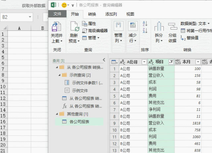Viewport: 212px width, 153px height.
Task: Click the Replace Values (替换值) button
Action: pos(190,38)
